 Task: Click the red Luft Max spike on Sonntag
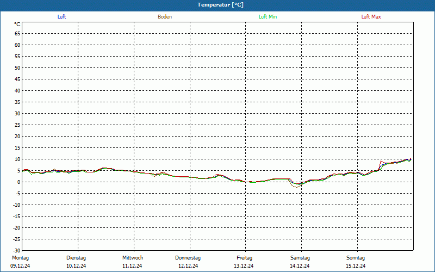(x=381, y=161)
